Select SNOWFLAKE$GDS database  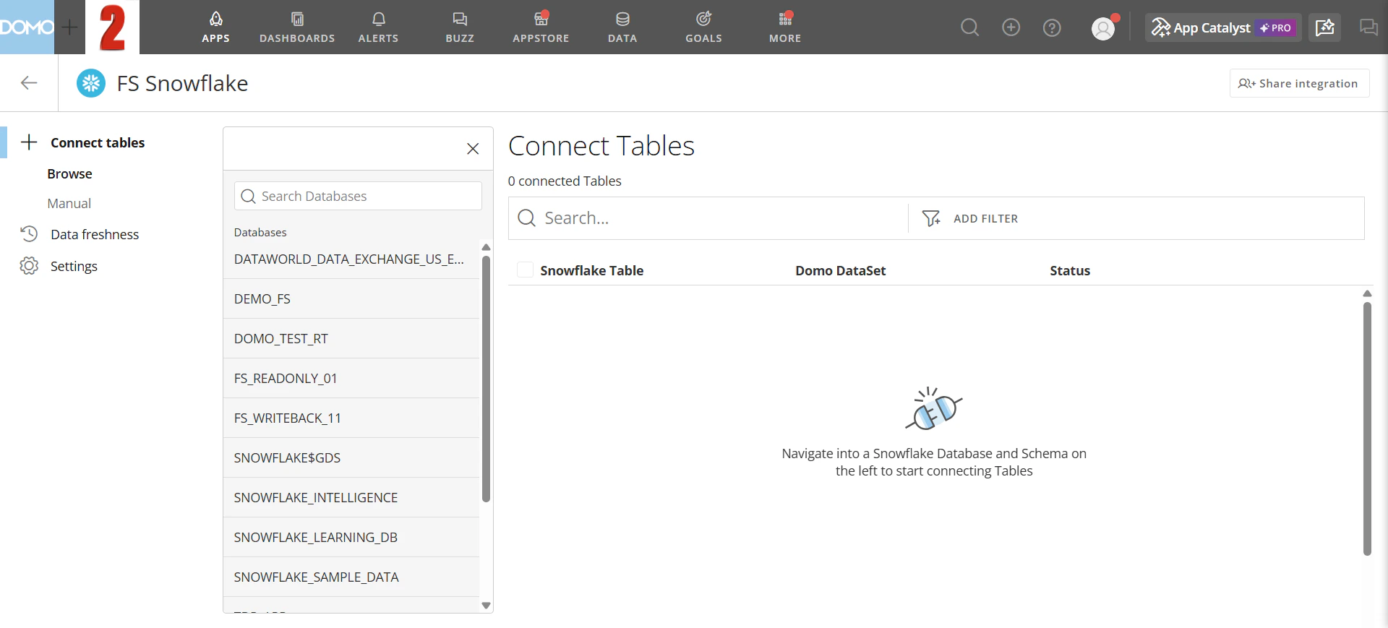coord(351,457)
